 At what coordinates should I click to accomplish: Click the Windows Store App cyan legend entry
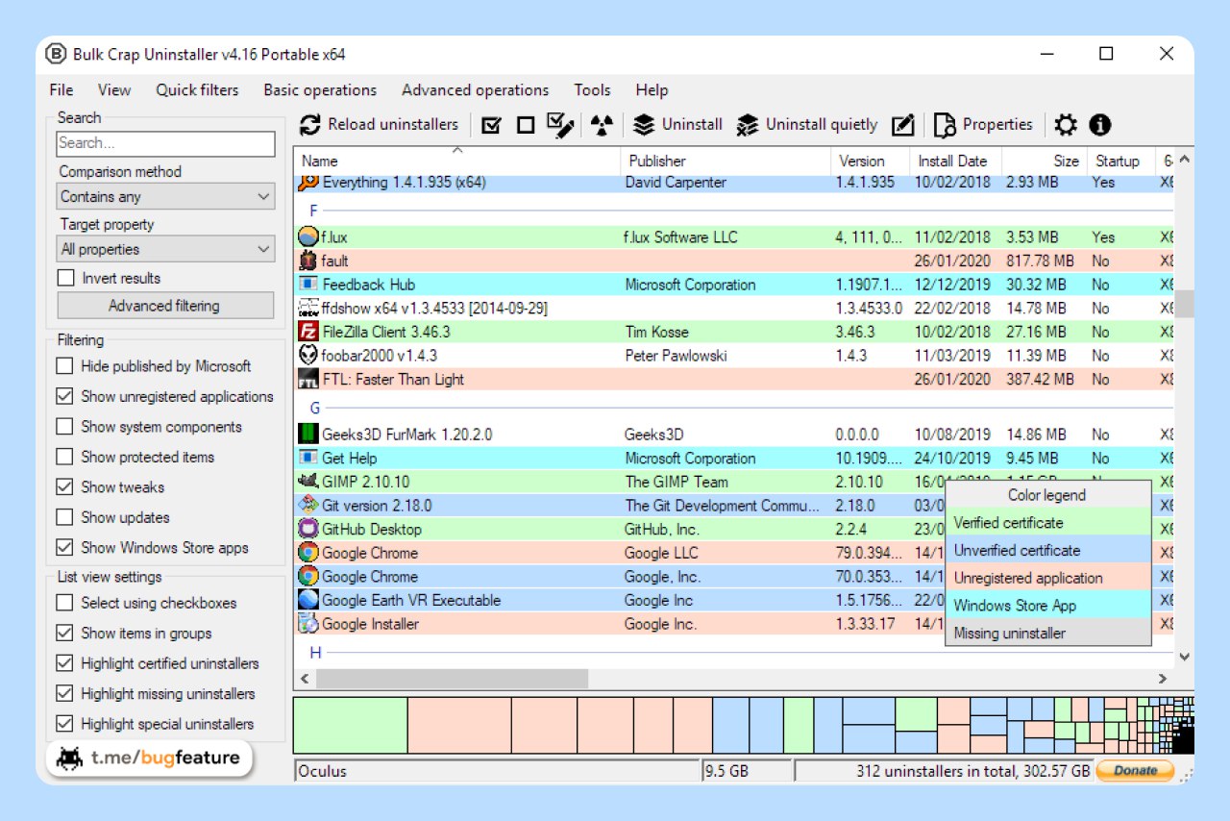1048,606
